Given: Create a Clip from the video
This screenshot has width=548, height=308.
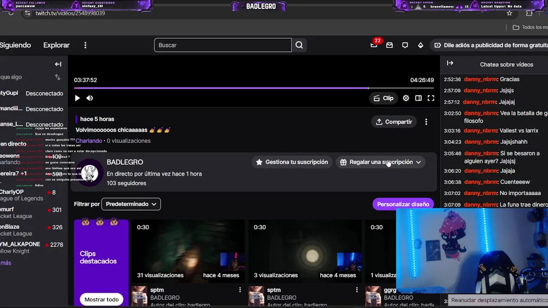Looking at the screenshot, I should point(383,98).
